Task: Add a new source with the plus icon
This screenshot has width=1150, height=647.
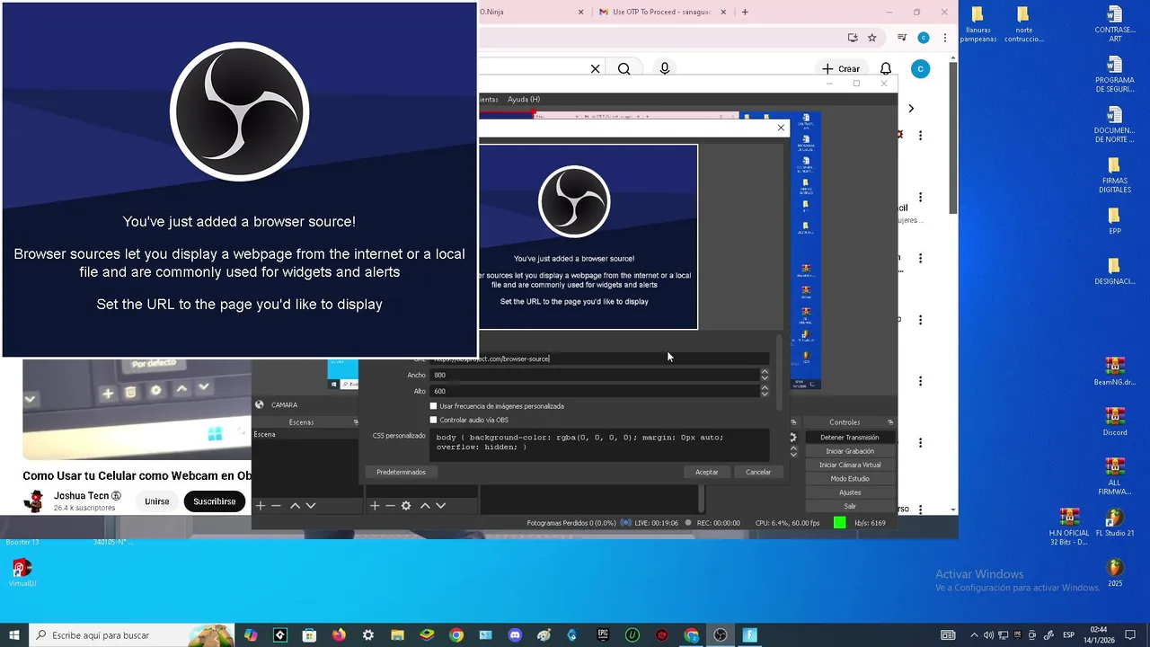Action: click(x=375, y=506)
